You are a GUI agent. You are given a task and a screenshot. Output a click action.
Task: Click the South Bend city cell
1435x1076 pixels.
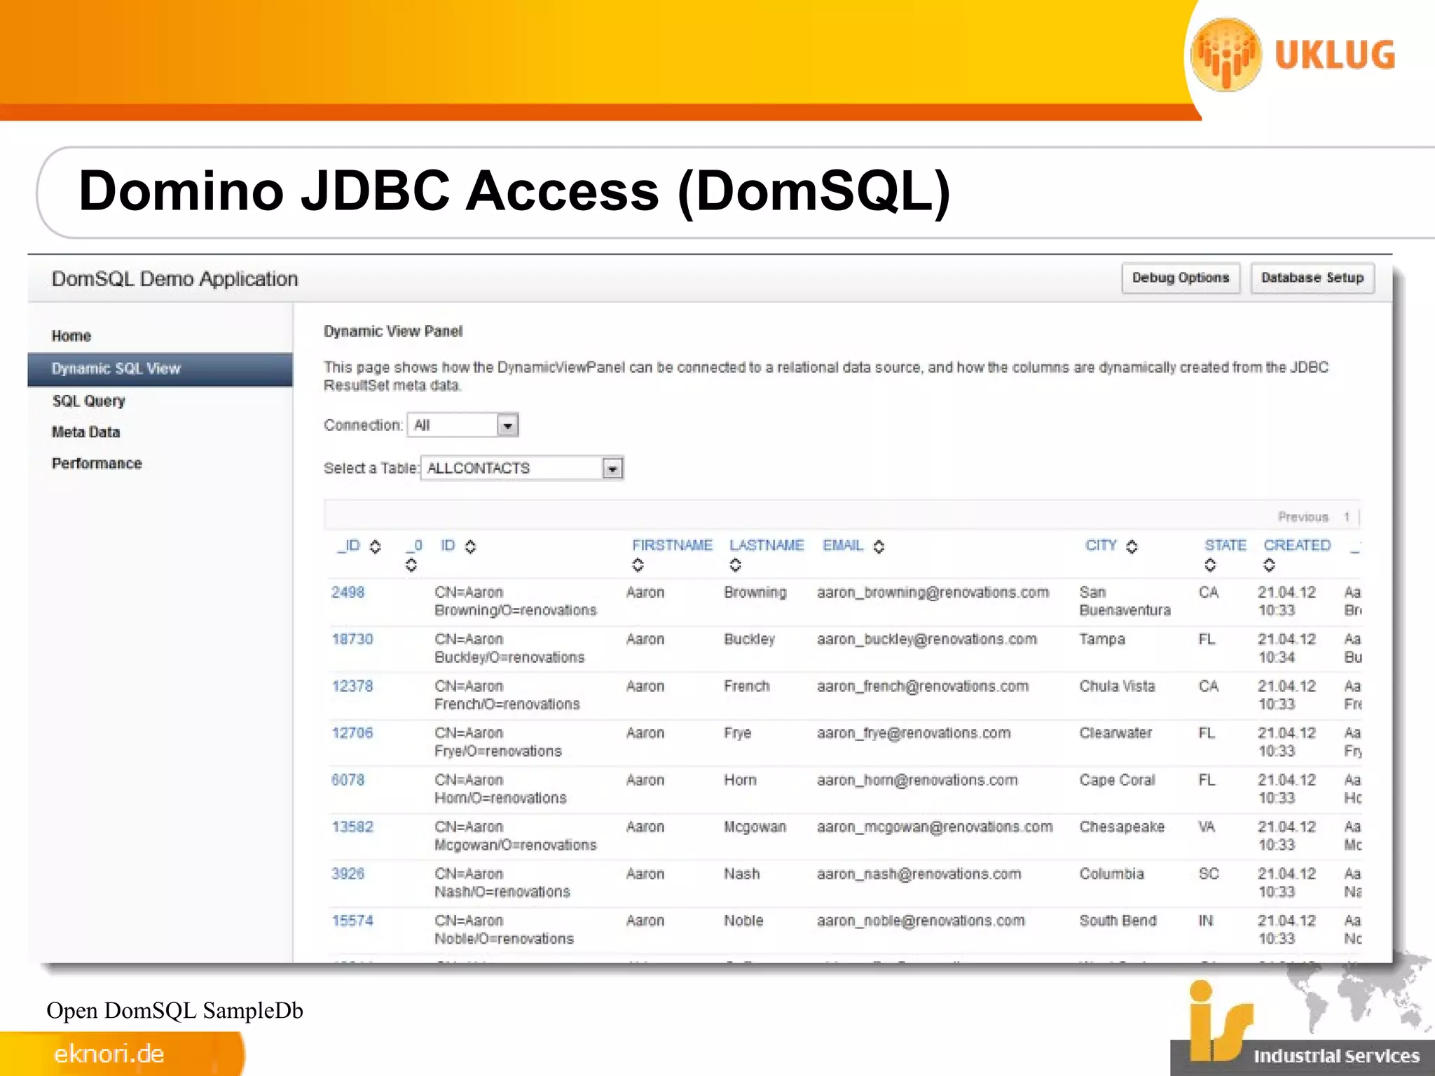pyautogui.click(x=1118, y=921)
